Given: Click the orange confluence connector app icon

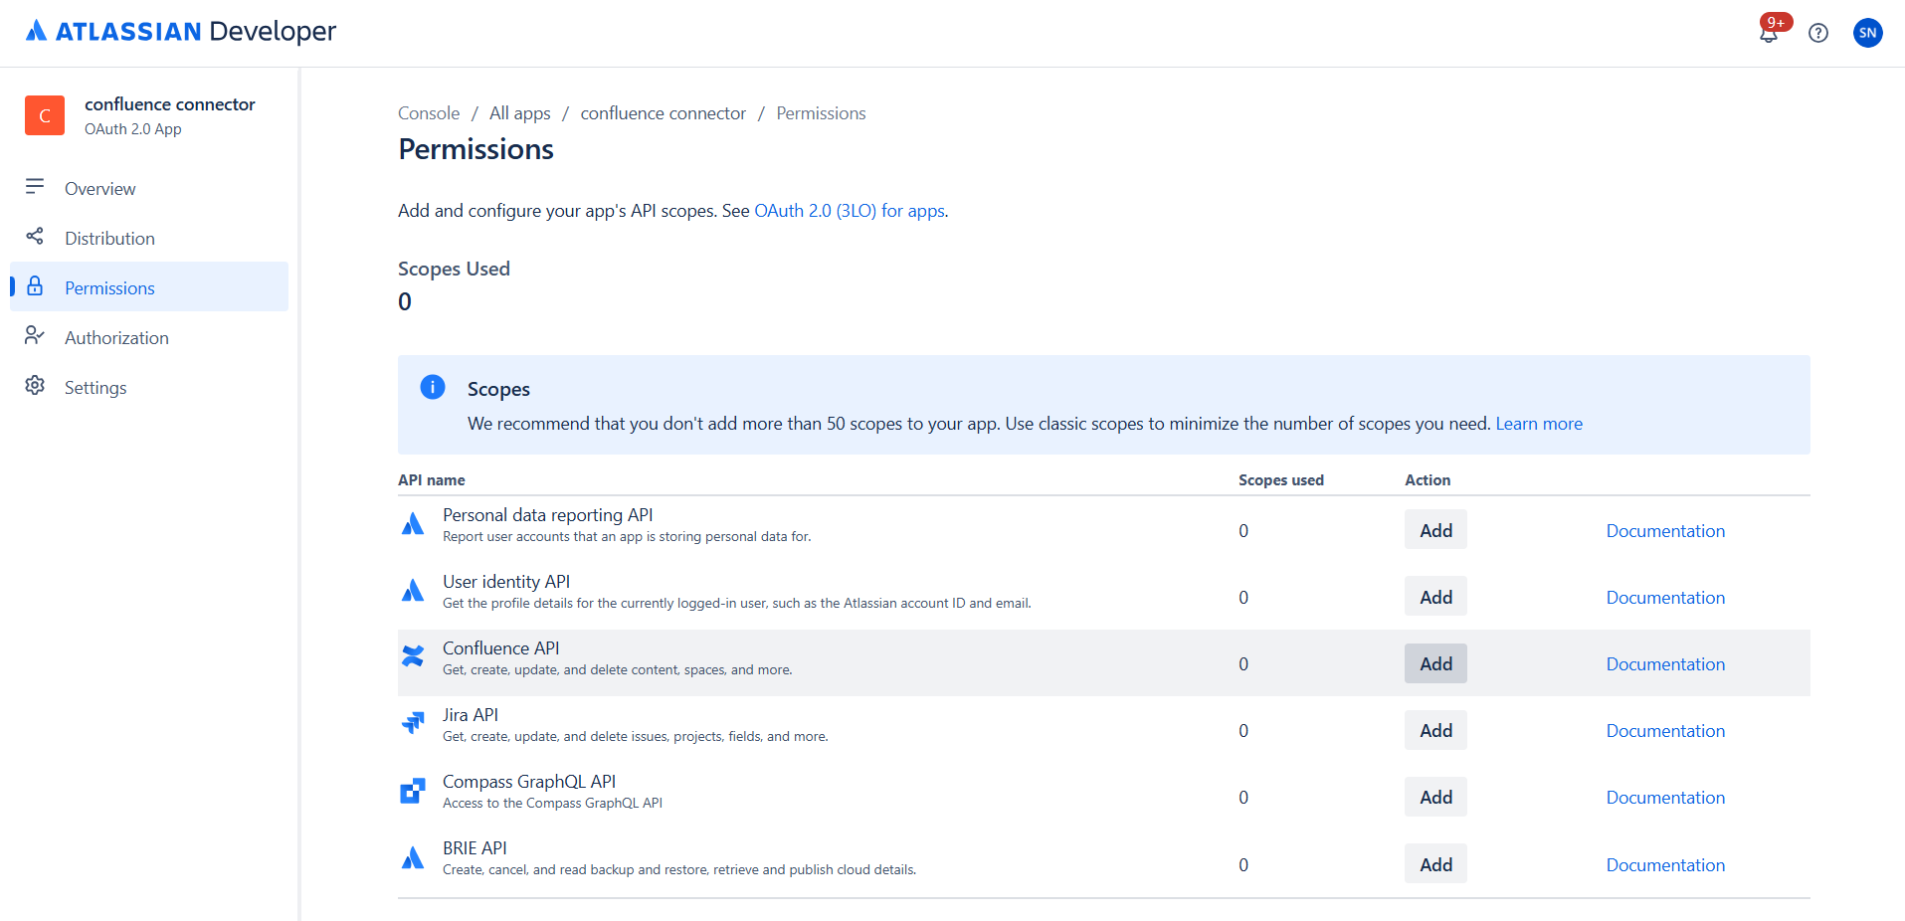Looking at the screenshot, I should pyautogui.click(x=45, y=115).
